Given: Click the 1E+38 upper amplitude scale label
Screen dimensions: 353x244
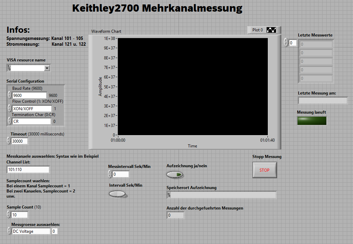Looking at the screenshot, I should pos(109,39).
